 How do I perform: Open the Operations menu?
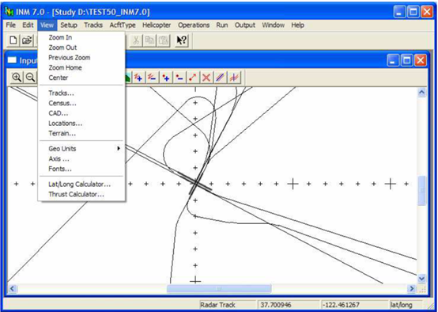(x=194, y=25)
